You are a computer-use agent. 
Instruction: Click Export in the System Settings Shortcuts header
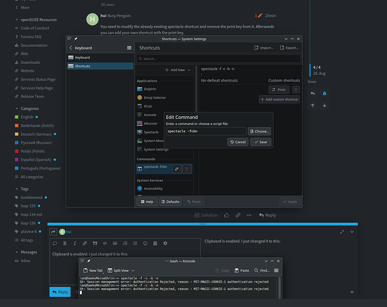[x=289, y=48]
